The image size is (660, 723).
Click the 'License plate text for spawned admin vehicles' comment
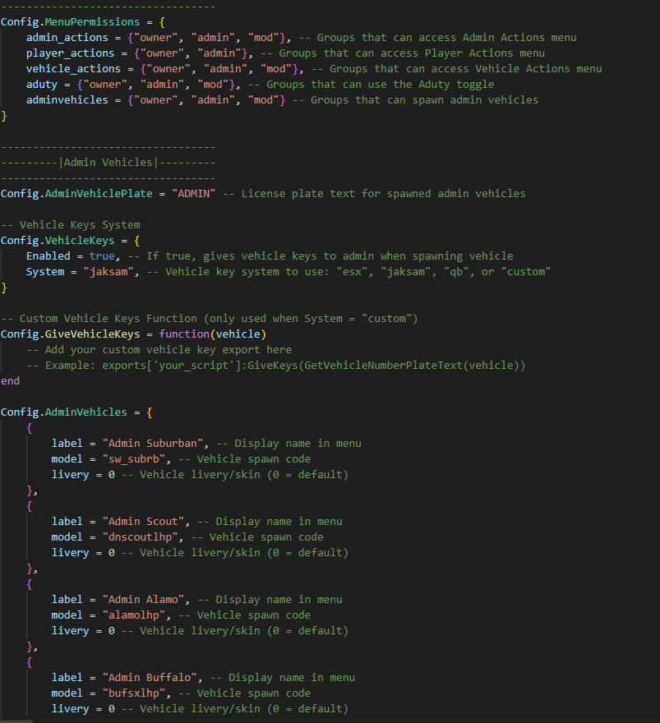(375, 194)
